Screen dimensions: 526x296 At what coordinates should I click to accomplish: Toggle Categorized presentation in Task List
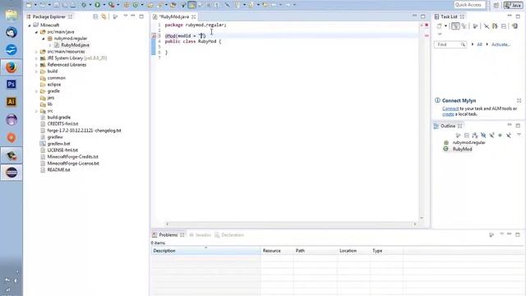tap(455, 25)
